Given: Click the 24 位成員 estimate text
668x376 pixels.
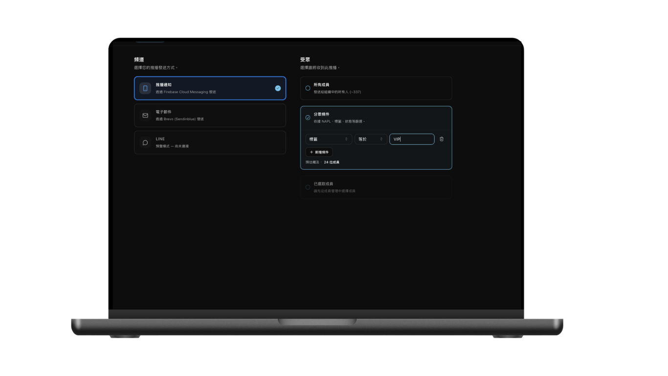Looking at the screenshot, I should click(x=332, y=162).
